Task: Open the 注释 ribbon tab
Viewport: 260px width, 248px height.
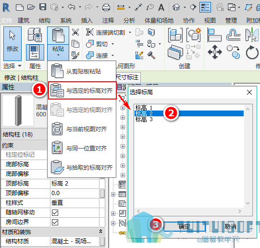Action: pyautogui.click(x=108, y=20)
